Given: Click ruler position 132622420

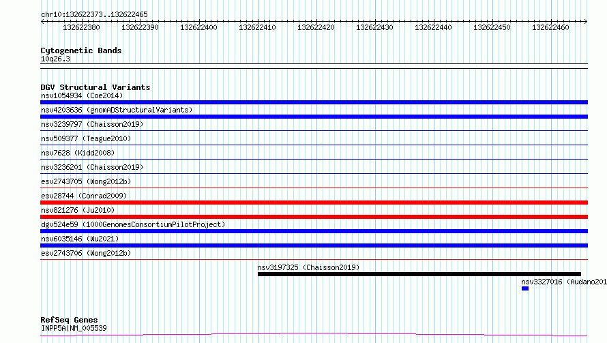Looking at the screenshot, I should pyautogui.click(x=316, y=27).
